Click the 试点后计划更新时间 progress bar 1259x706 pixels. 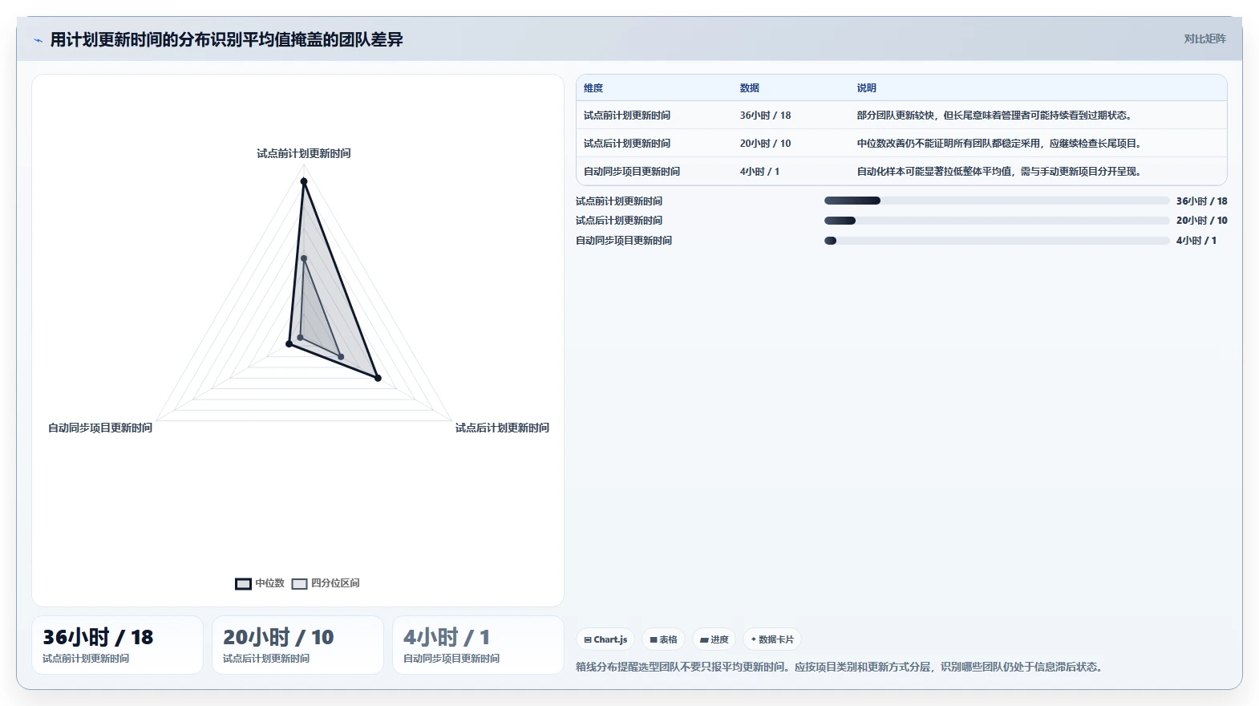pyautogui.click(x=997, y=221)
